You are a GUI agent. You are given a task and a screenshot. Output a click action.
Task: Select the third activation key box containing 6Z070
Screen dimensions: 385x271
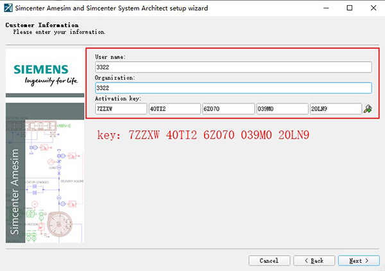pyautogui.click(x=228, y=109)
